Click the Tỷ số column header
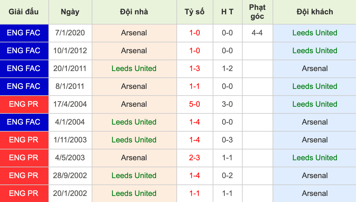Viewport: 356px width, 202px height. 195,12
